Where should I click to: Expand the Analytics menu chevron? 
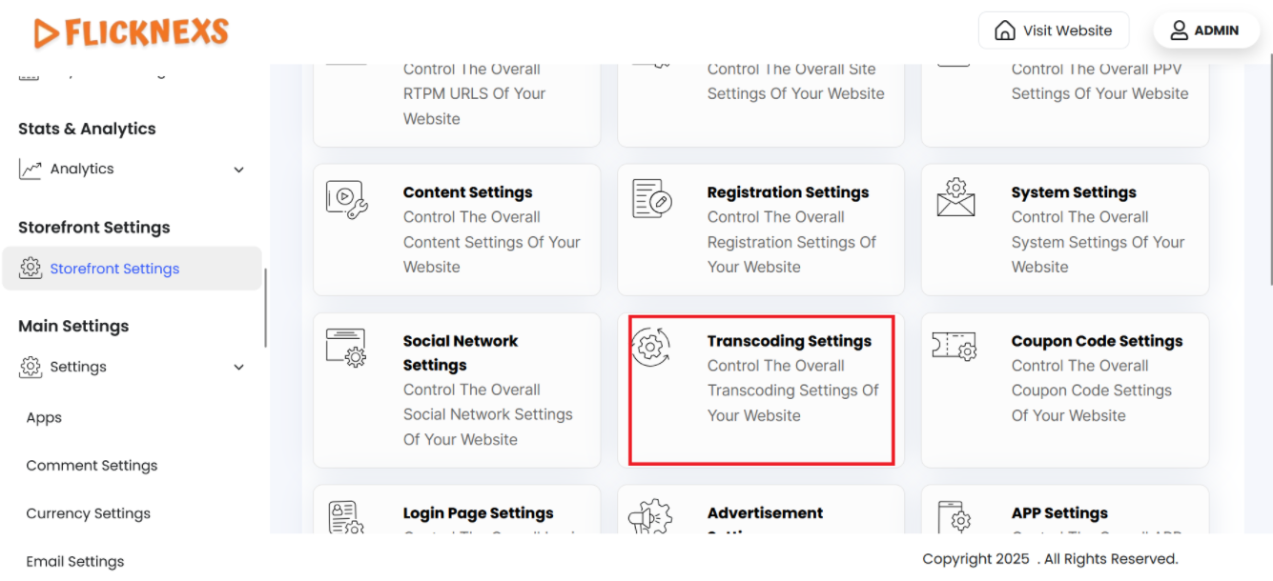point(238,170)
